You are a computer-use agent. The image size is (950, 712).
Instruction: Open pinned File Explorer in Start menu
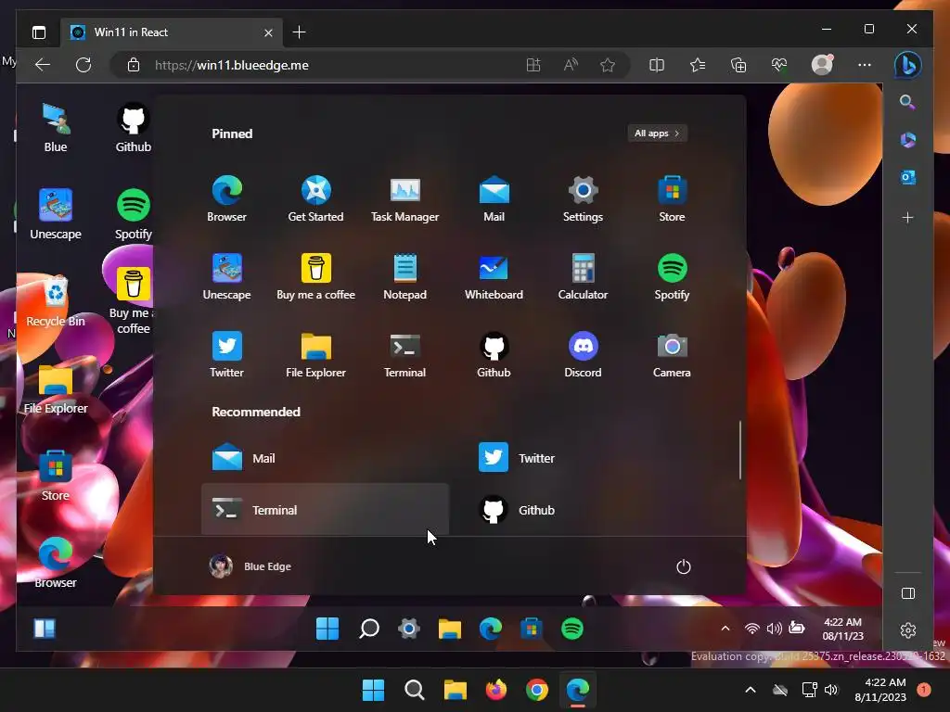tap(315, 355)
